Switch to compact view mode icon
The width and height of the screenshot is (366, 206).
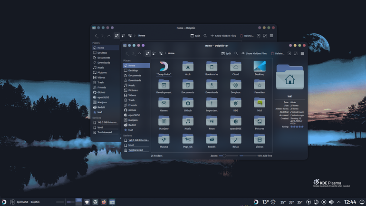pos(154,53)
